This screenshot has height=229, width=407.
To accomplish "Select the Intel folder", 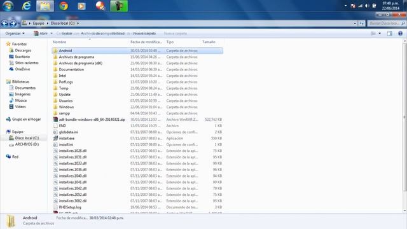I will (62, 76).
